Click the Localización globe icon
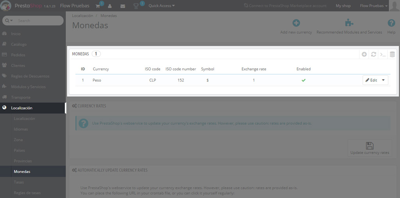 (x=4, y=108)
